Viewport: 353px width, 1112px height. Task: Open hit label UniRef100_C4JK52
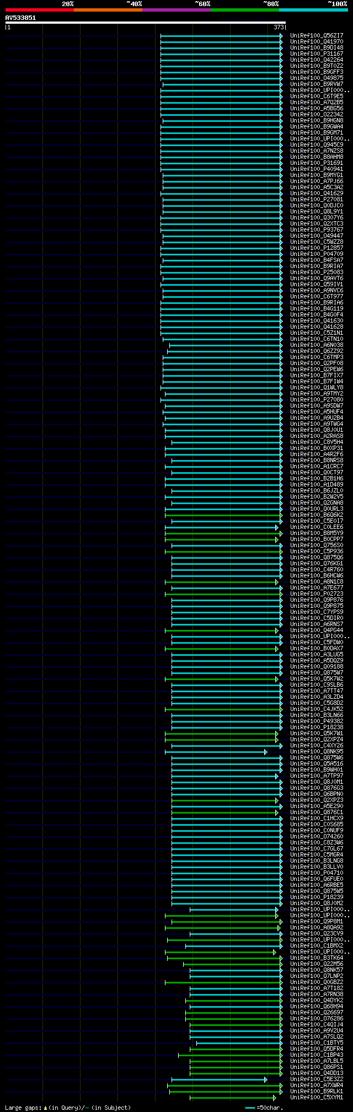317,709
